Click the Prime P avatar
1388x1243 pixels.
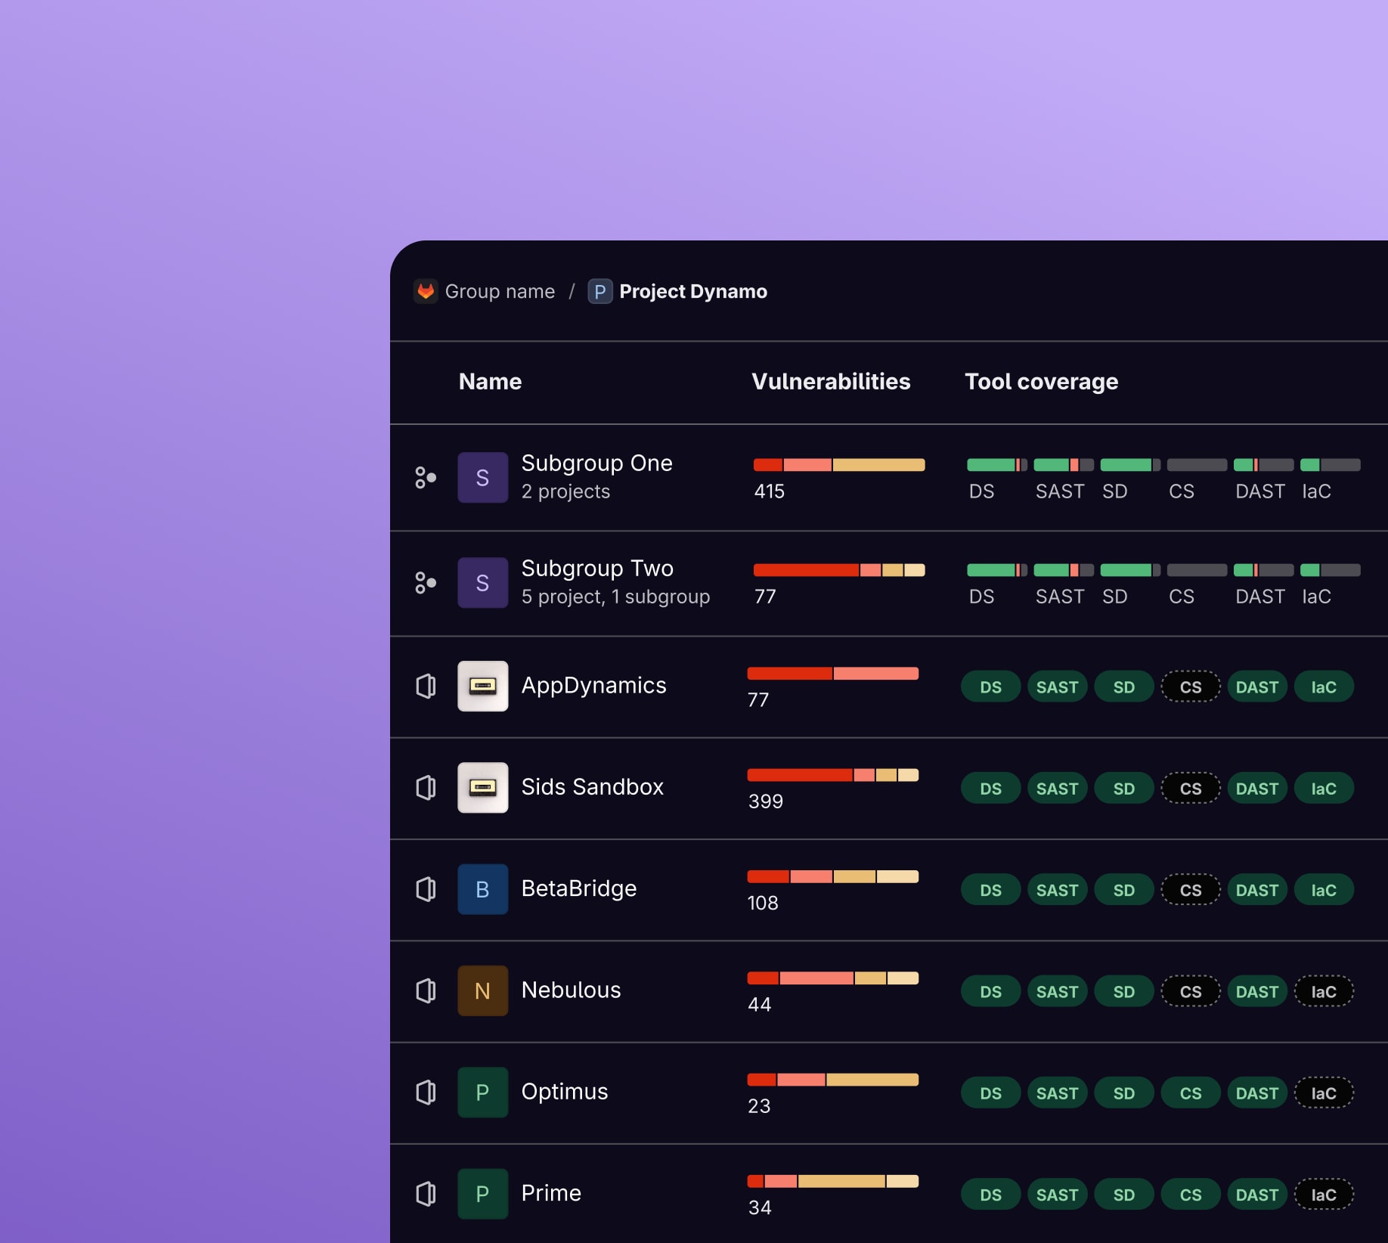coord(482,1194)
